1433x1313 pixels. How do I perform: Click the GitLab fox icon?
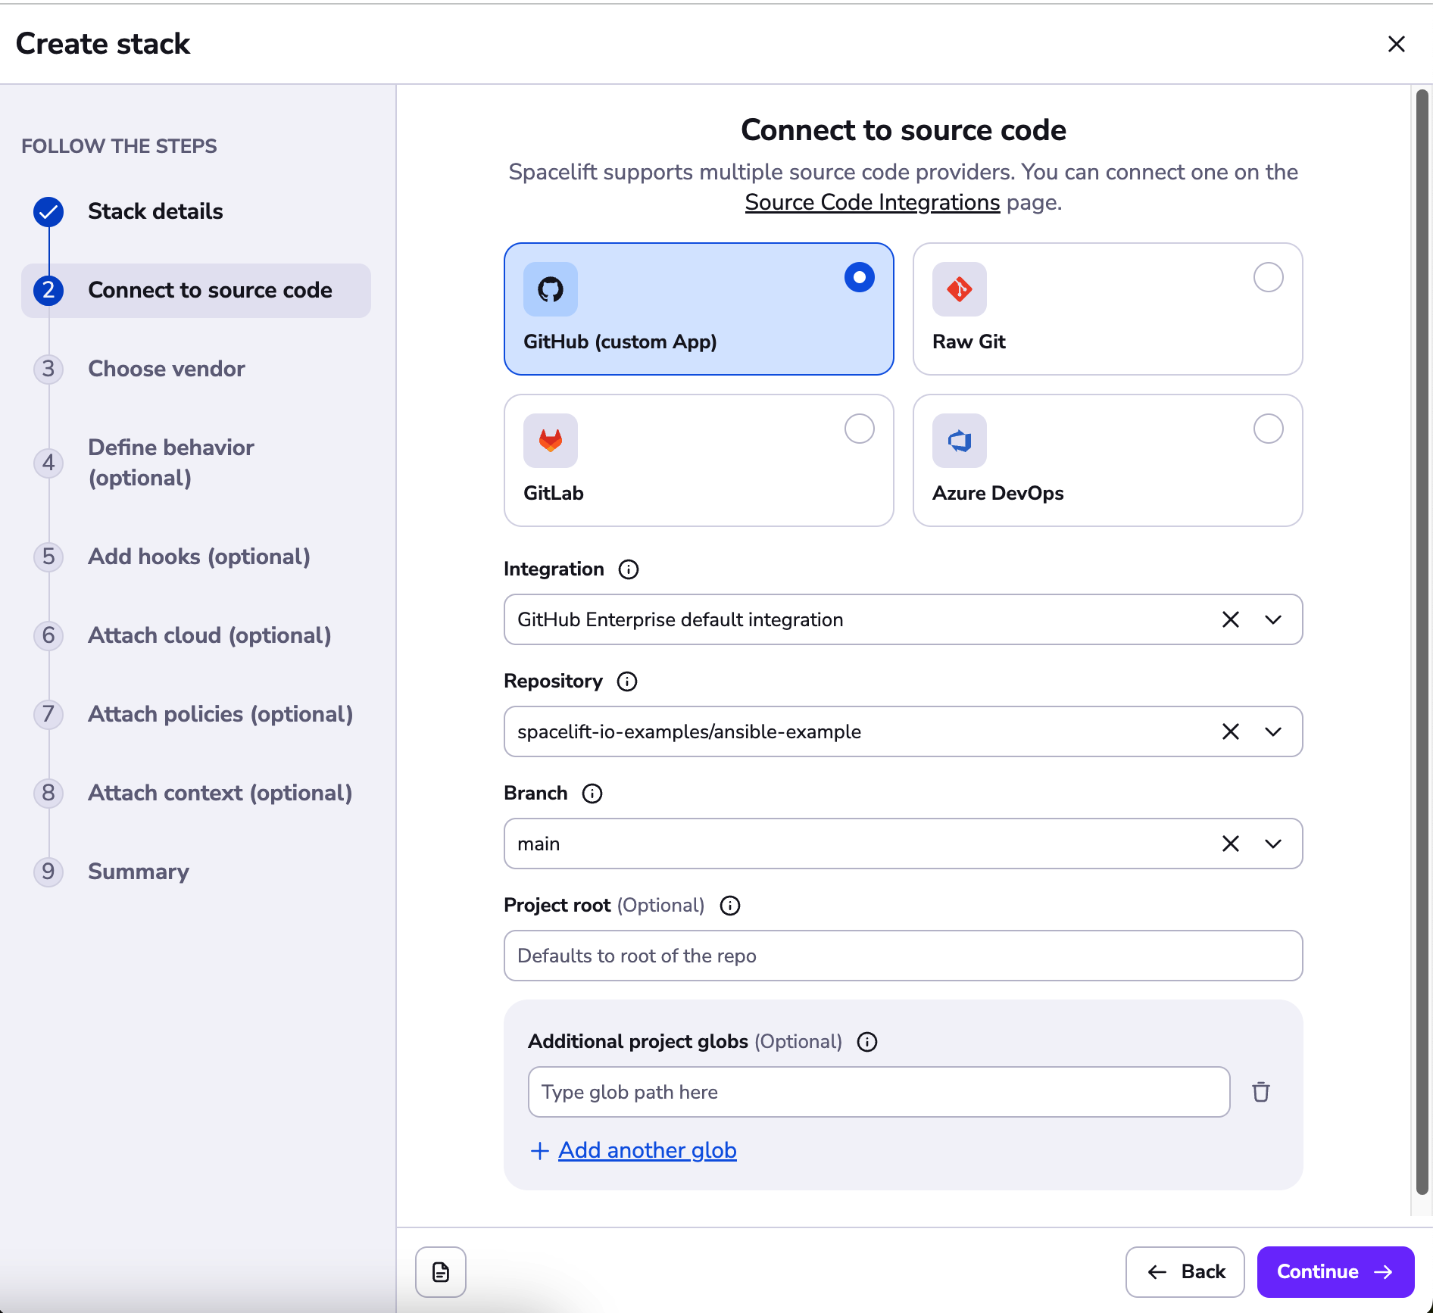click(x=551, y=440)
